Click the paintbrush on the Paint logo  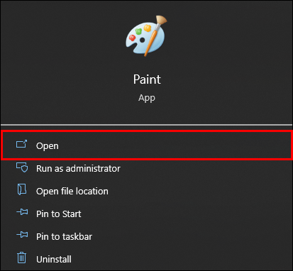pos(155,35)
